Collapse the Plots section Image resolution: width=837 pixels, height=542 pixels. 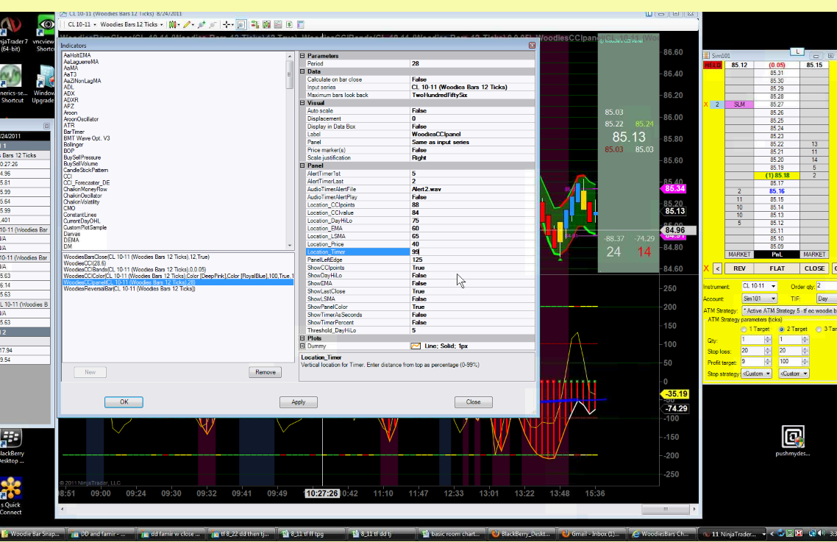tap(302, 338)
